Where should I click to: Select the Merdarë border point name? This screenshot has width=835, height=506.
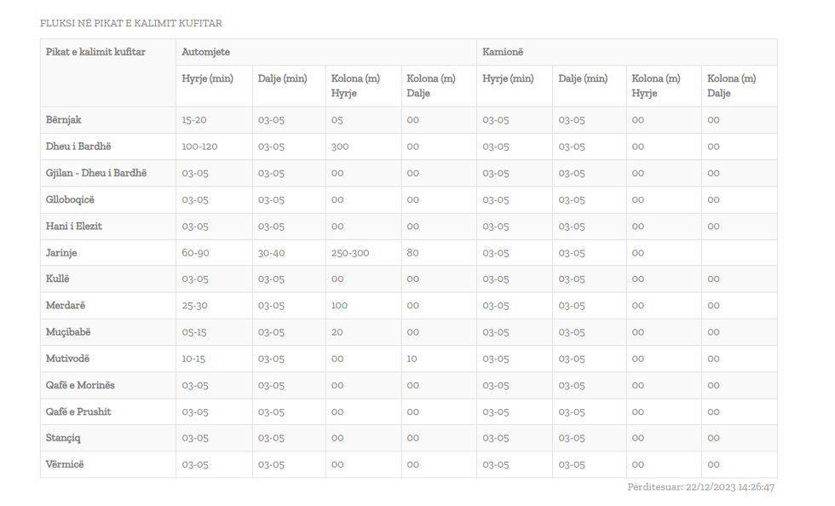(x=66, y=306)
